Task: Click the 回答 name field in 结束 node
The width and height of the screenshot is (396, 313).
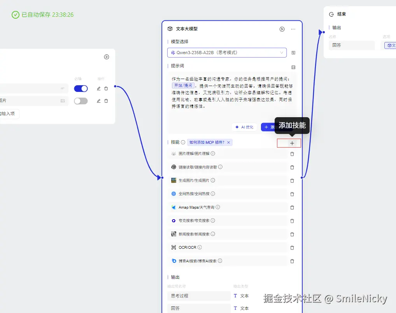Action: point(351,45)
